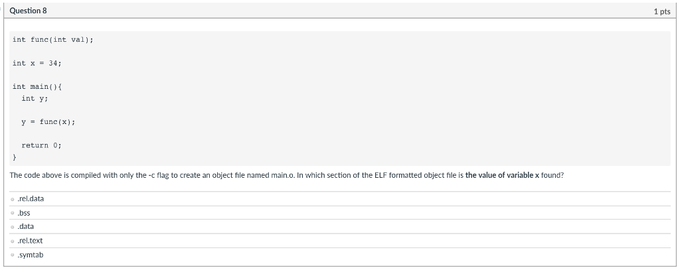Pick the .rel.text radio button
Screen dimensions: 680x270
point(13,241)
